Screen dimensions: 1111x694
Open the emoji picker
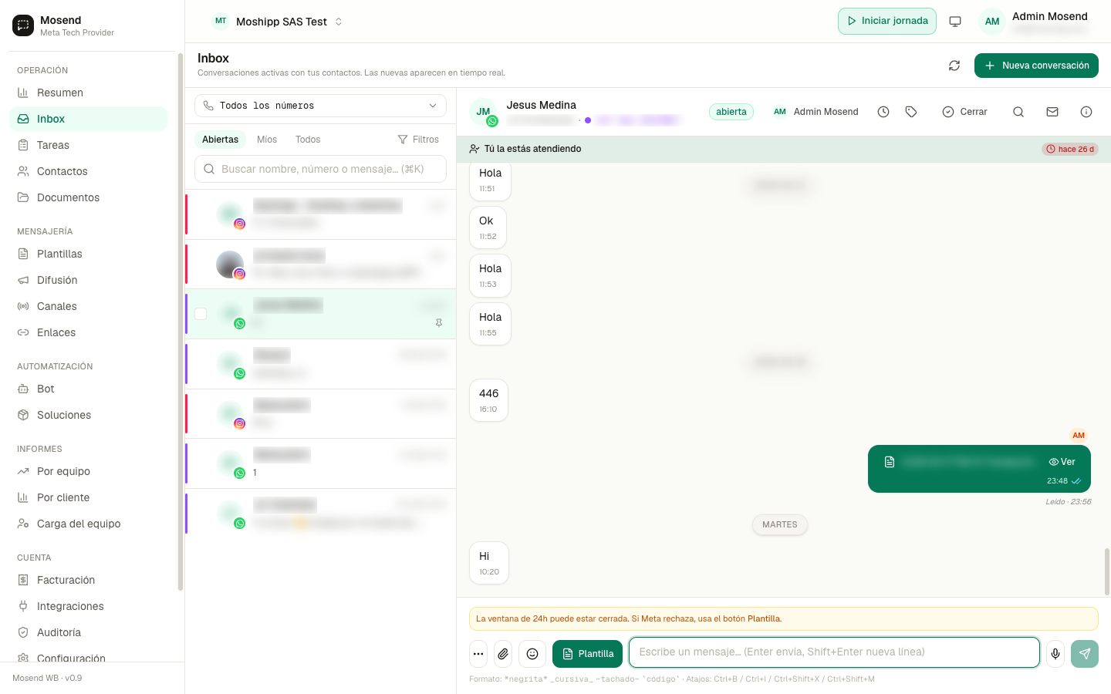(x=532, y=654)
